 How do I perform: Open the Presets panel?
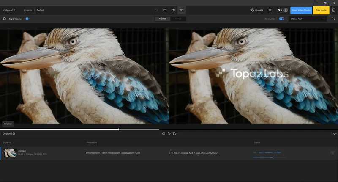point(257,10)
